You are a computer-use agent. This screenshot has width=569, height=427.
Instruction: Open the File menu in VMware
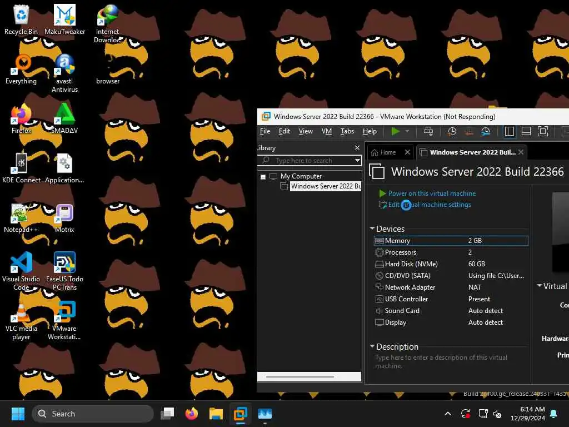pos(265,131)
